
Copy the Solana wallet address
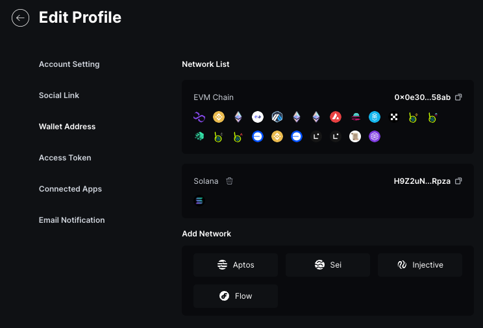pyautogui.click(x=458, y=181)
